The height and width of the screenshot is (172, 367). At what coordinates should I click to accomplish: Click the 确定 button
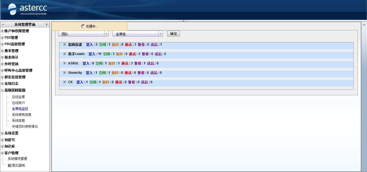coord(173,34)
